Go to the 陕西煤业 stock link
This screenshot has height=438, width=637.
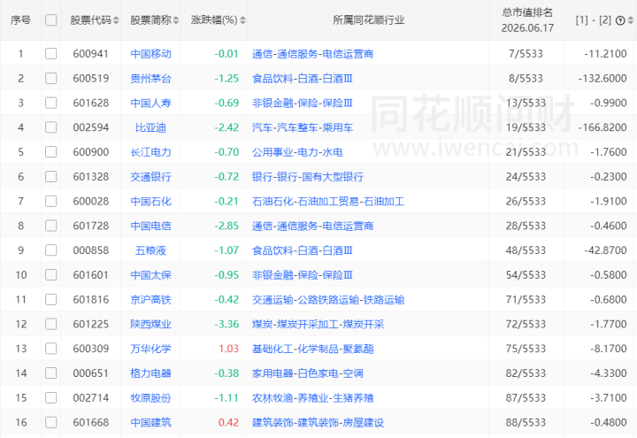150,324
